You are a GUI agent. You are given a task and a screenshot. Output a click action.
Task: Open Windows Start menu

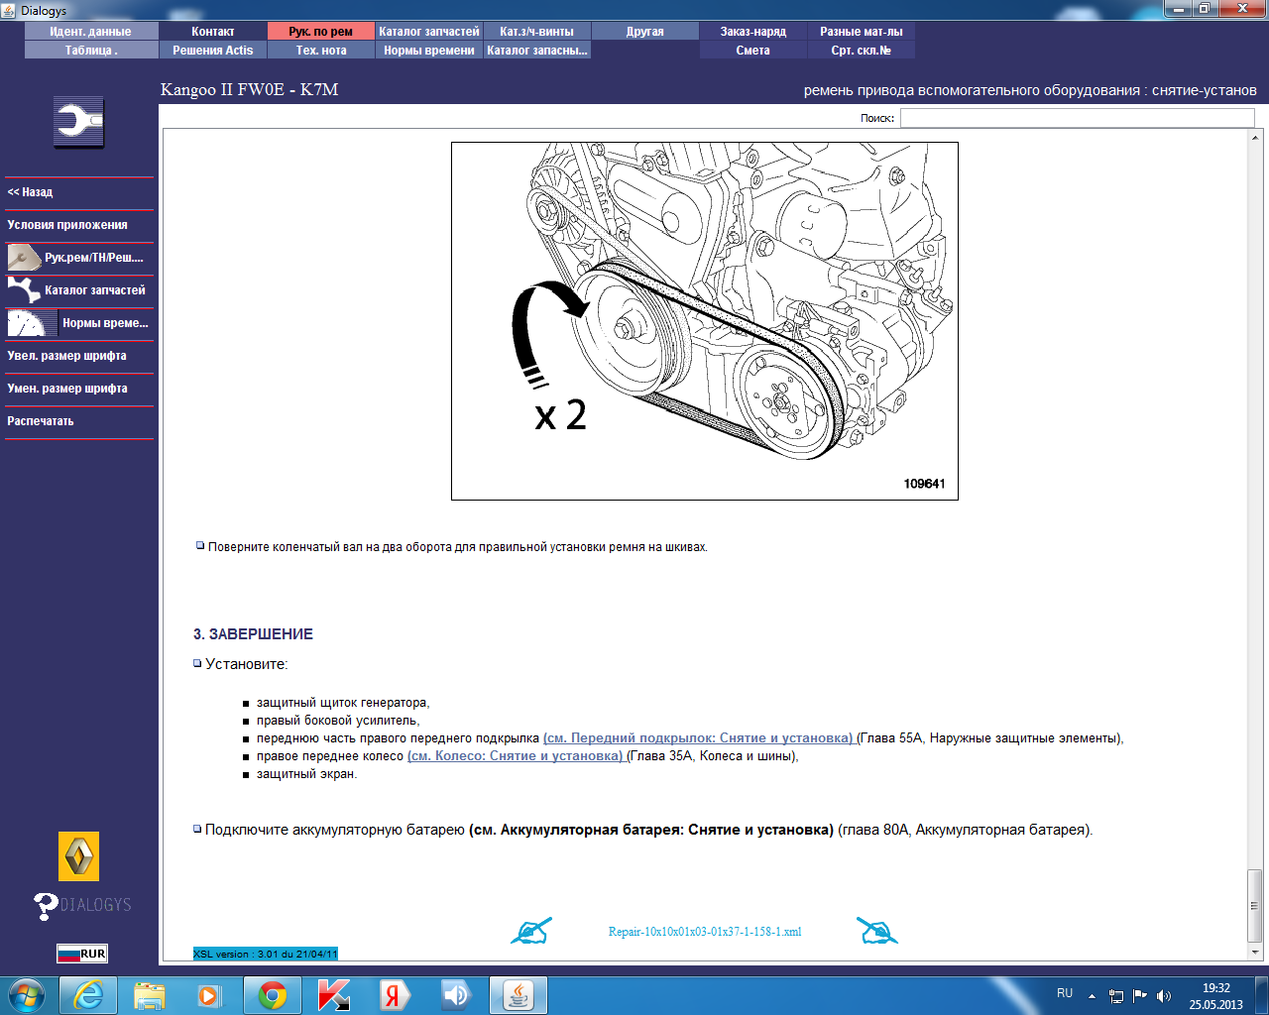(x=26, y=995)
